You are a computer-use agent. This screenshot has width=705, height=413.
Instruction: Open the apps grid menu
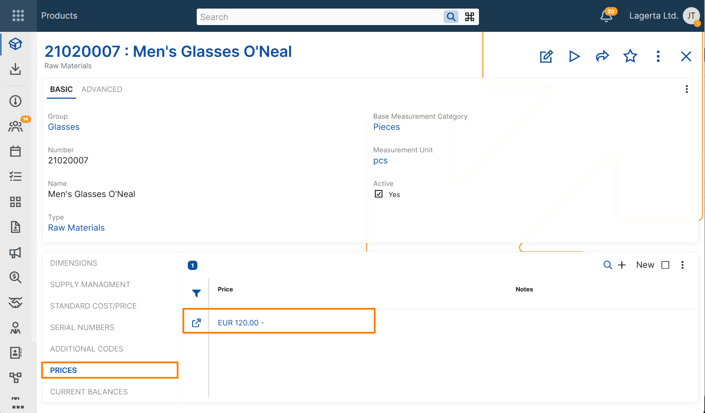click(x=18, y=16)
